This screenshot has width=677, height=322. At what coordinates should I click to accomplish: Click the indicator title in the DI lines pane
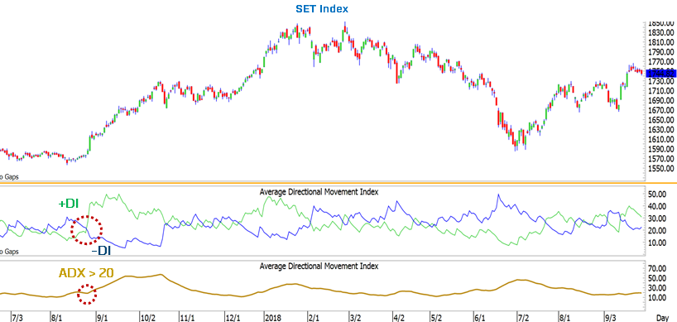319,192
